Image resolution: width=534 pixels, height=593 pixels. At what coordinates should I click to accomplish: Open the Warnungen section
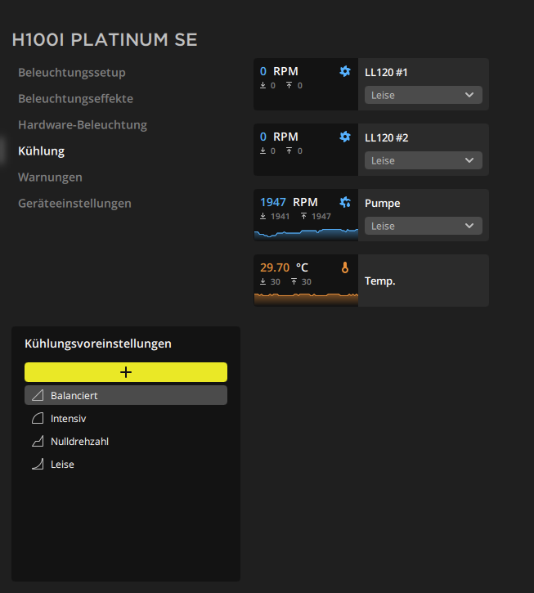coord(50,177)
